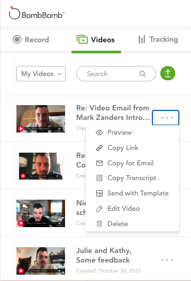This screenshot has height=281, width=191.
Task: Open the Julie and Kathy, Some feedback title
Action: click(x=104, y=255)
